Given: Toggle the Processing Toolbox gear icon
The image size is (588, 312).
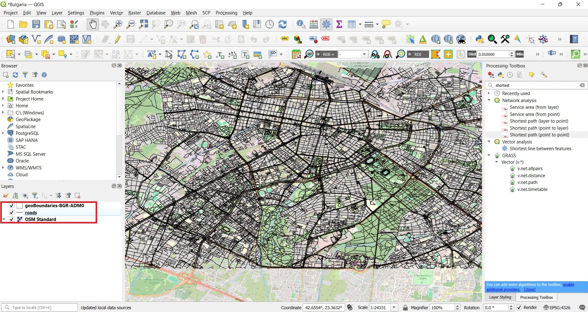Looking at the screenshot, I should coord(326,24).
